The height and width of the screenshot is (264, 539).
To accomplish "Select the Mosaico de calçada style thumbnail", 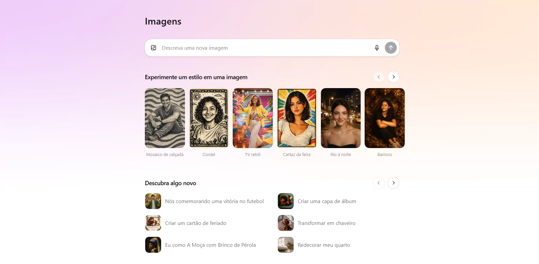I will pos(165,118).
